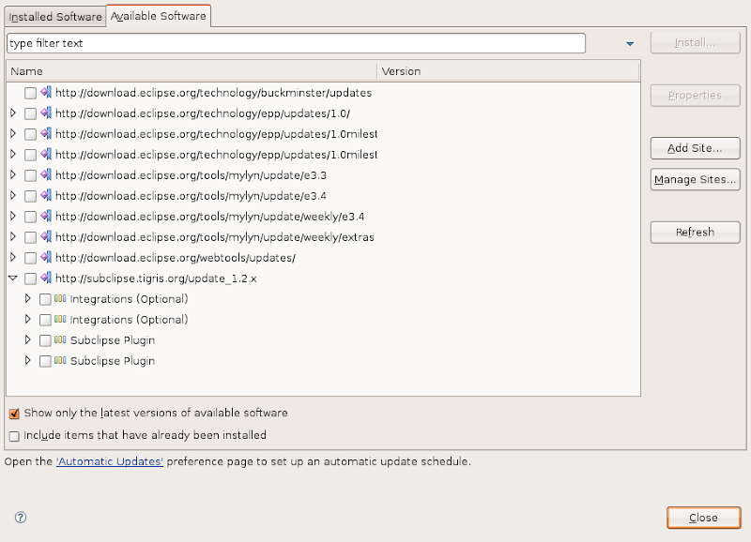751x542 pixels.
Task: Open the filter view menu dropdown arrow
Action: pyautogui.click(x=630, y=44)
